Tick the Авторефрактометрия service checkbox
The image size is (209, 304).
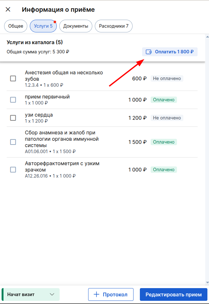point(13,170)
